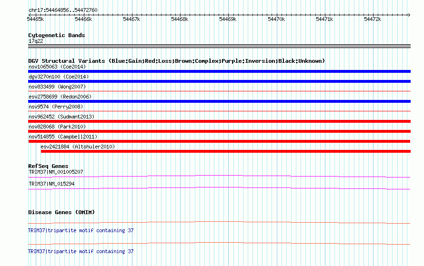Click the magenta line under TRIM37|NM_015294
The image size is (424, 266).
tap(219, 188)
